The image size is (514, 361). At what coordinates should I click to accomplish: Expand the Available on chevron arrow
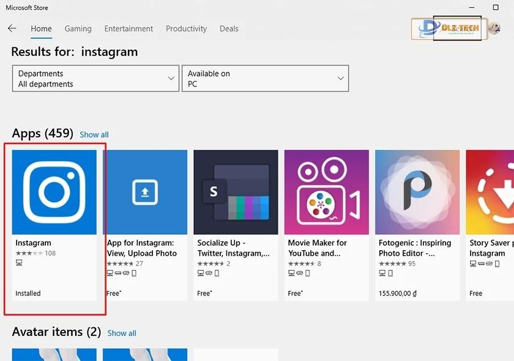341,78
